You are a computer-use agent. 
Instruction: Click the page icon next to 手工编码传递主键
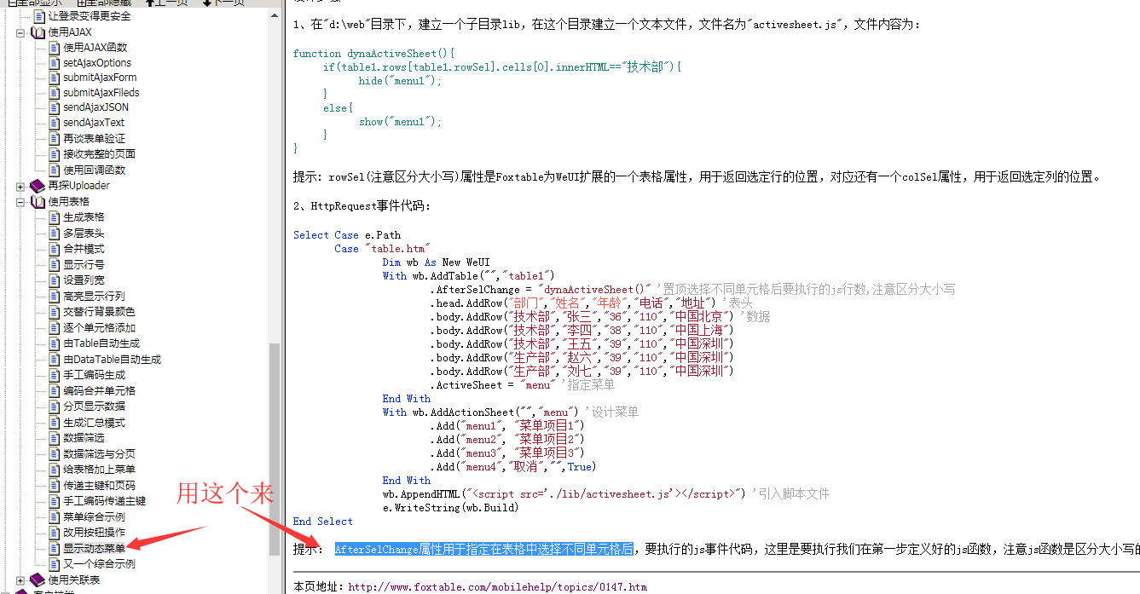tap(55, 501)
